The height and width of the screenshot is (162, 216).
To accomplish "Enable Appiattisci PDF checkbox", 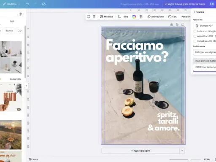I will pos(195,36).
